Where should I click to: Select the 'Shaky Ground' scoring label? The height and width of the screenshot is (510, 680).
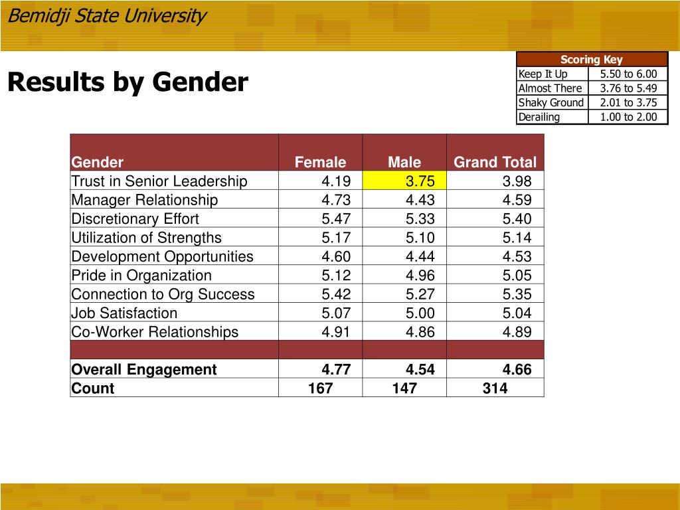[551, 102]
